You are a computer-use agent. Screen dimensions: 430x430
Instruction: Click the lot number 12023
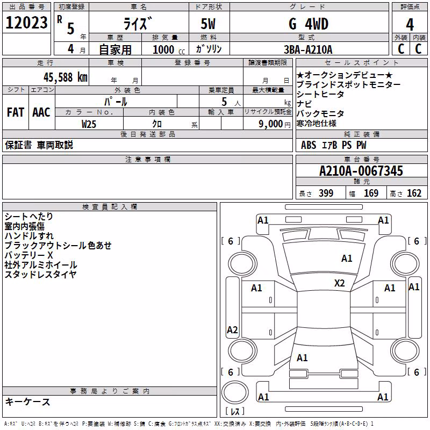click(26, 23)
